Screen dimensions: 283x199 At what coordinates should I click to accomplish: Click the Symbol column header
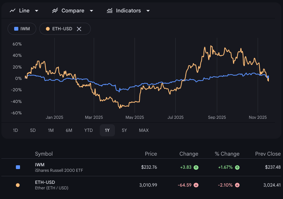(44, 154)
